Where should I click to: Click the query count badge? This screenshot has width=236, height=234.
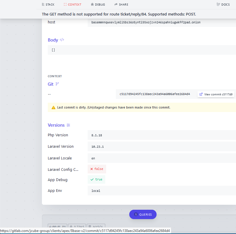(136, 214)
